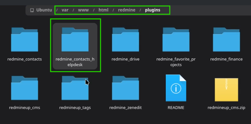Screen dimensions: 251x124
Task: Go up to redmine in path bar
Action: point(126,10)
